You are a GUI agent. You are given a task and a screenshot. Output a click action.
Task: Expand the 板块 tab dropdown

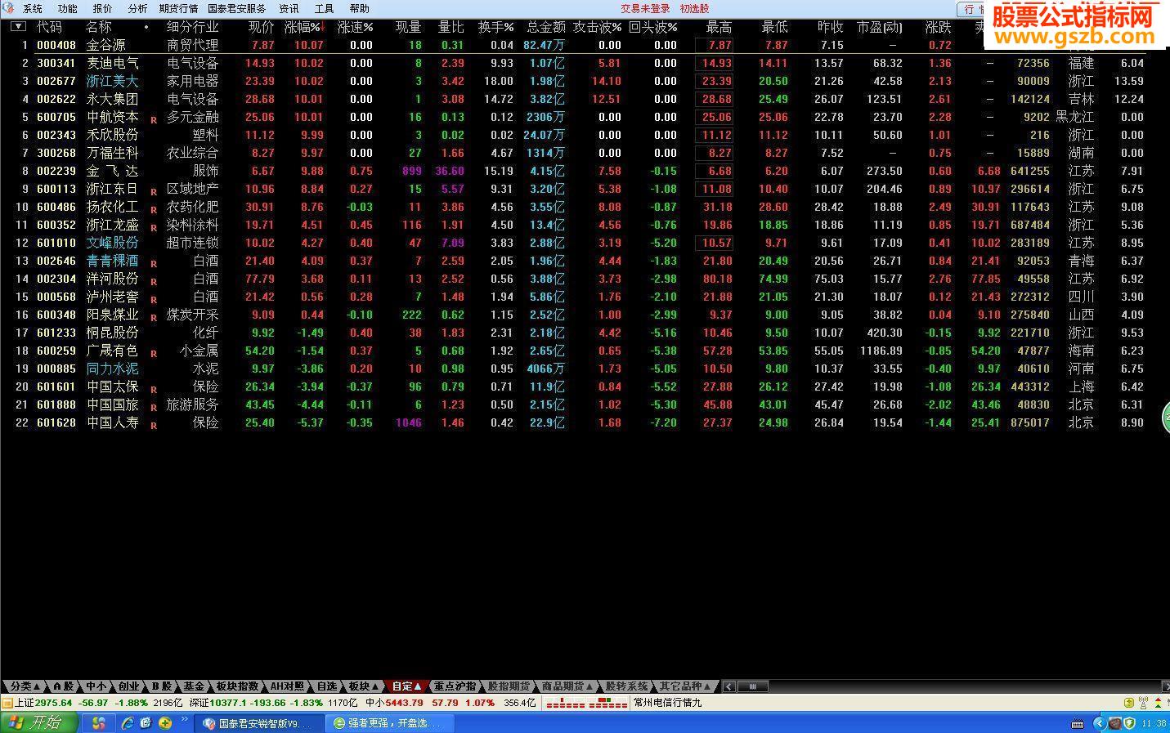364,686
